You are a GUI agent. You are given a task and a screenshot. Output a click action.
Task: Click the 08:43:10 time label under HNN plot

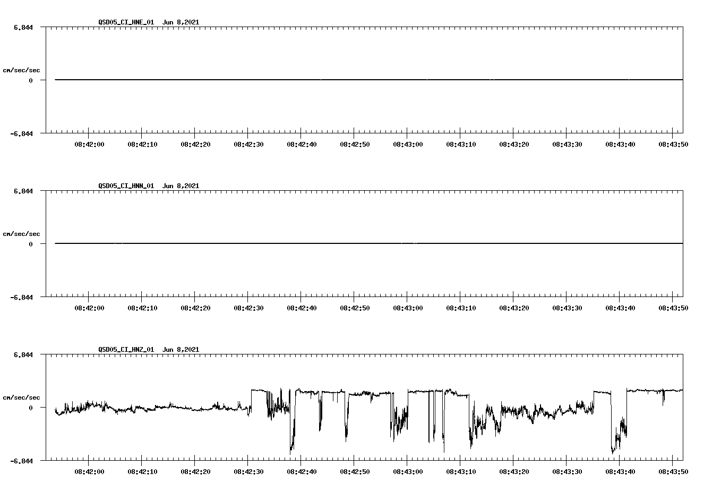pyautogui.click(x=461, y=308)
